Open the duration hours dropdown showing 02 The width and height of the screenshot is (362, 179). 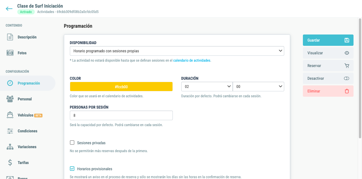pos(207,87)
